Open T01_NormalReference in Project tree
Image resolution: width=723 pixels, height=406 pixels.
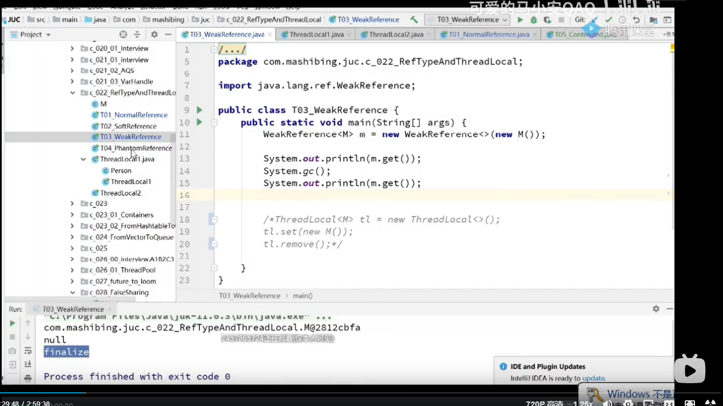(134, 115)
